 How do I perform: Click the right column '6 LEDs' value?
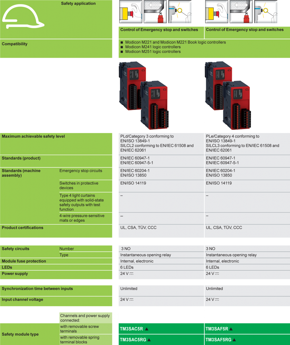pos(212,267)
